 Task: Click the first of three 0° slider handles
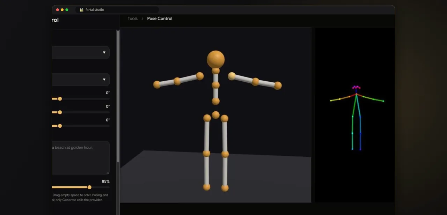click(x=60, y=99)
